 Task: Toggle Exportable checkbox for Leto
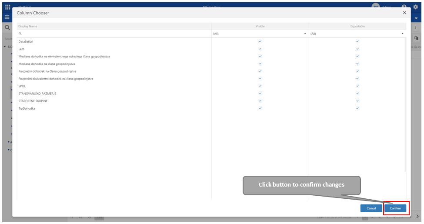[x=357, y=49]
